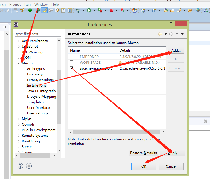Image resolution: width=210 pixels, height=179 pixels.
Task: Expand the Mylyn tree node
Action: point(19,119)
